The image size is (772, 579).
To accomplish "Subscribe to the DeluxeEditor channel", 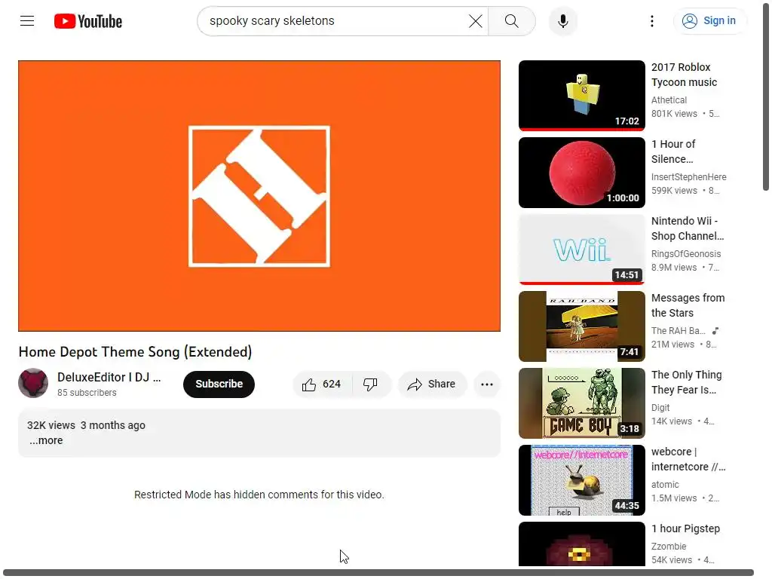I will click(x=219, y=384).
